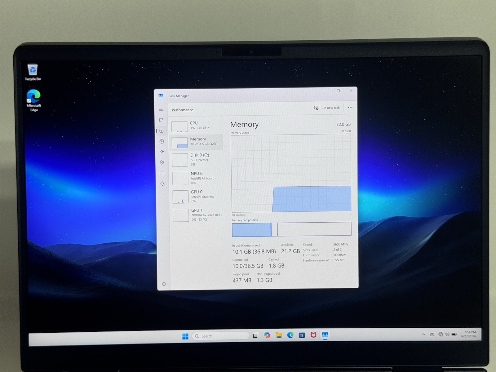Click the 10.1 GB (36.8 MB) in-use value
496x372 pixels.
pos(254,252)
